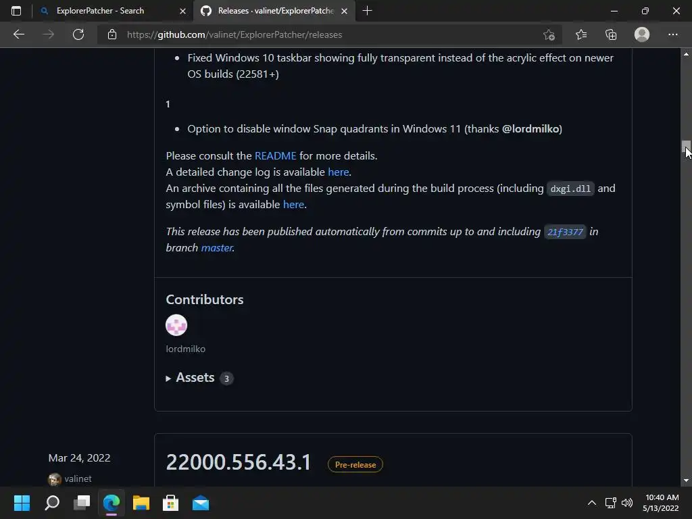
Task: Expand the Assets 3 section
Action: pyautogui.click(x=199, y=378)
